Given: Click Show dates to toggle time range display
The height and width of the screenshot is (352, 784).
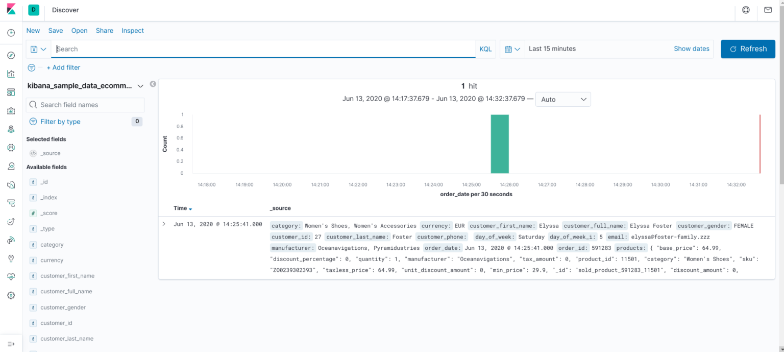Looking at the screenshot, I should pos(692,49).
